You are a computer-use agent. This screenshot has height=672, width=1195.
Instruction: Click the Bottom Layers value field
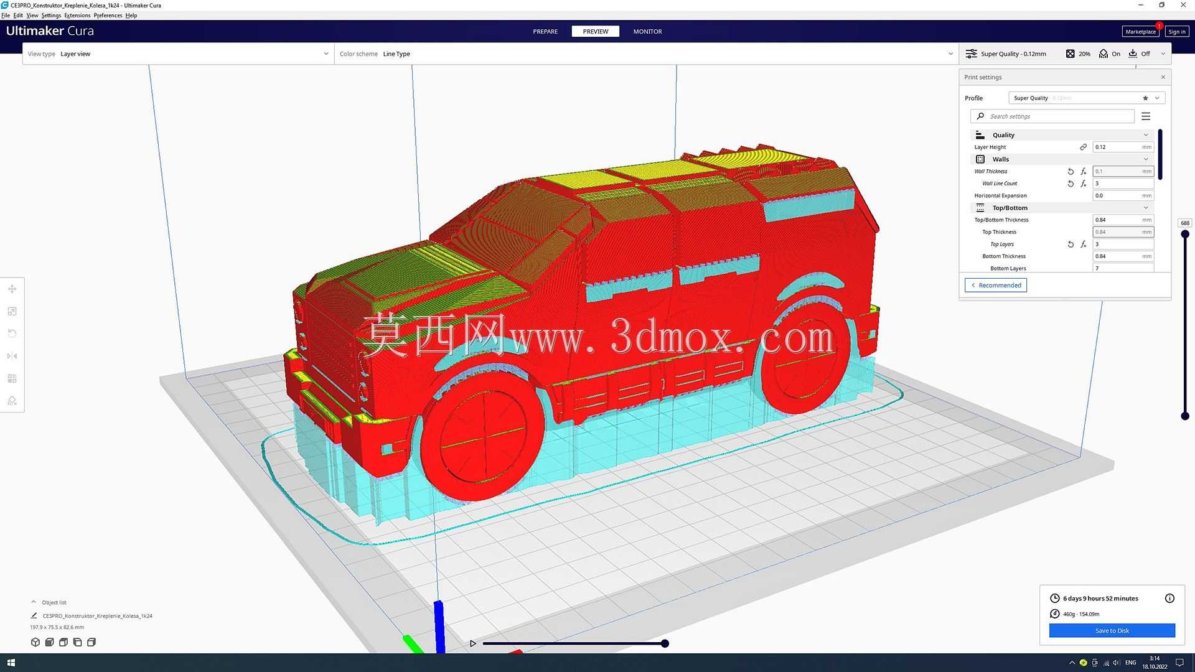click(1123, 268)
